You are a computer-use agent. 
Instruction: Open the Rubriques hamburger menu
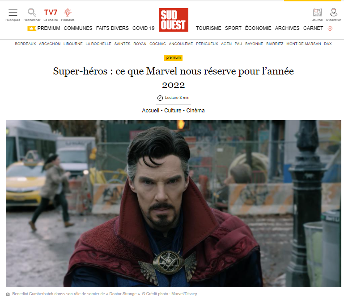13,12
